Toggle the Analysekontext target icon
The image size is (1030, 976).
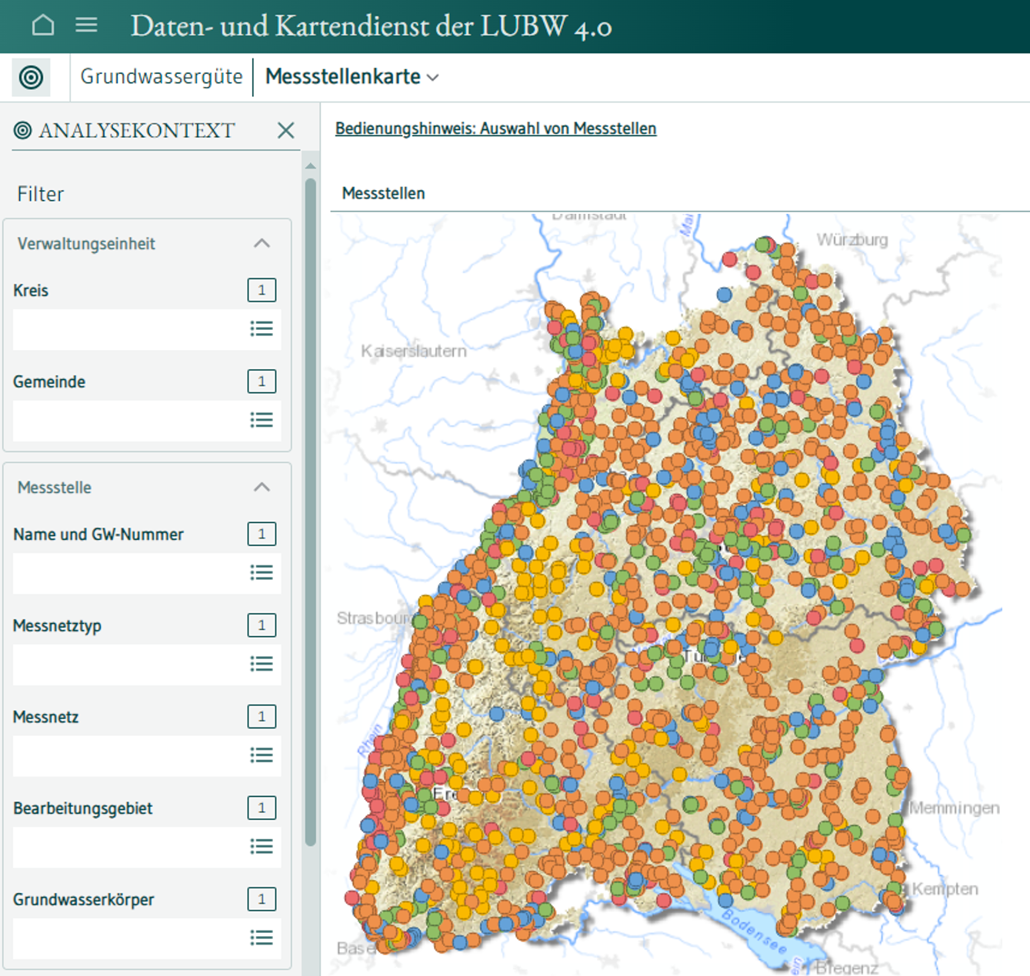point(32,77)
